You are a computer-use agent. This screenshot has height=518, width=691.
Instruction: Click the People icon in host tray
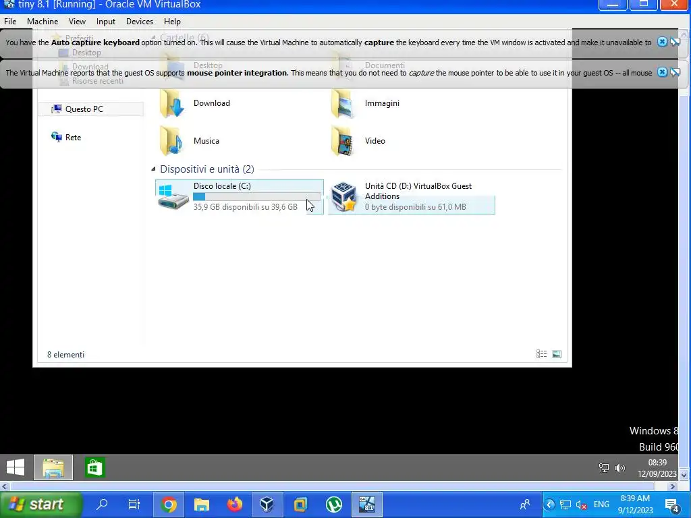(525, 505)
